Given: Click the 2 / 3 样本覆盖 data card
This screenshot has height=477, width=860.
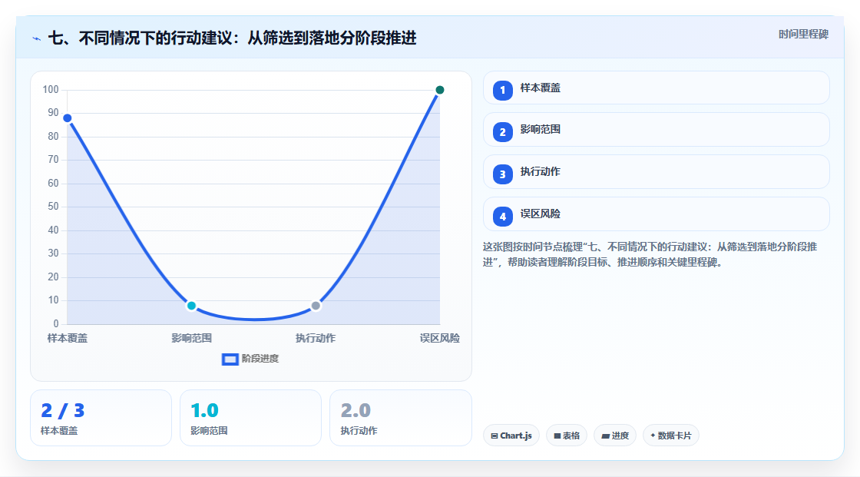Looking at the screenshot, I should click(101, 419).
